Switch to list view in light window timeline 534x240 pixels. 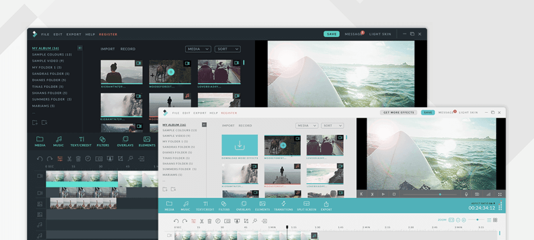(x=489, y=220)
